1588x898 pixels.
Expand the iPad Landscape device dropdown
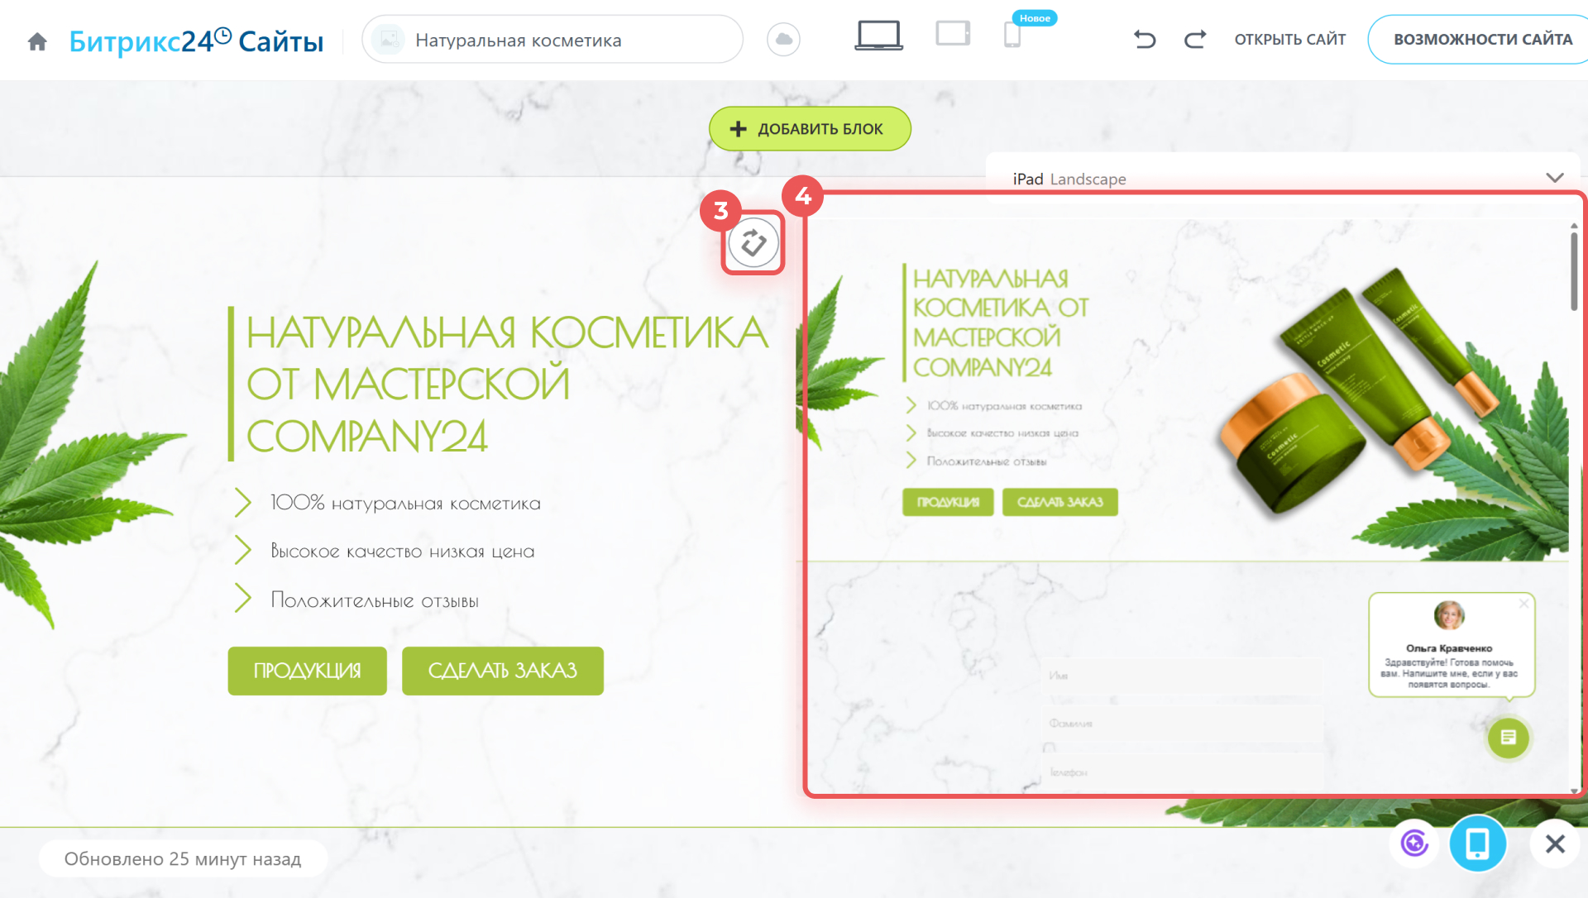[x=1554, y=178]
